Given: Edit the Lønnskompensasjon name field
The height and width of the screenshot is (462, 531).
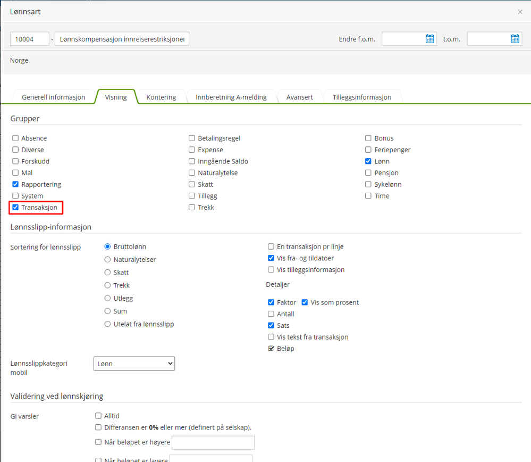Looking at the screenshot, I should [122, 39].
